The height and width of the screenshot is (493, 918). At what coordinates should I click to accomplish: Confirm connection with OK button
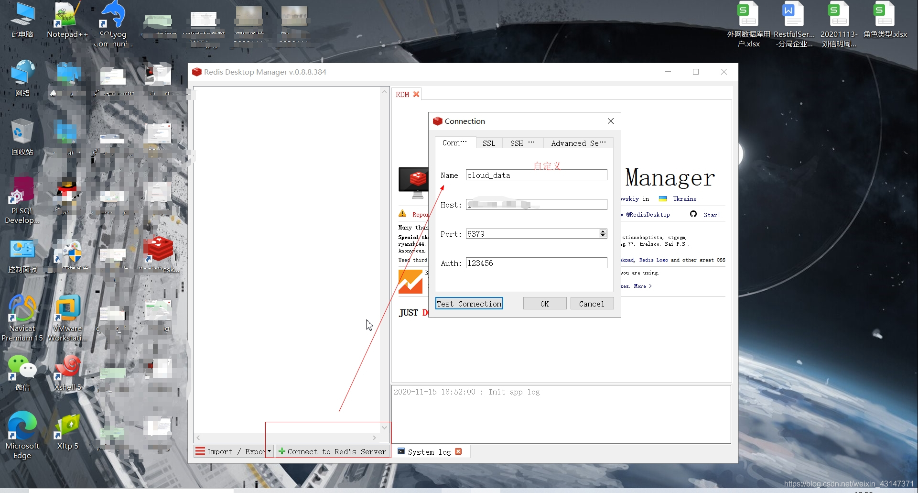545,304
